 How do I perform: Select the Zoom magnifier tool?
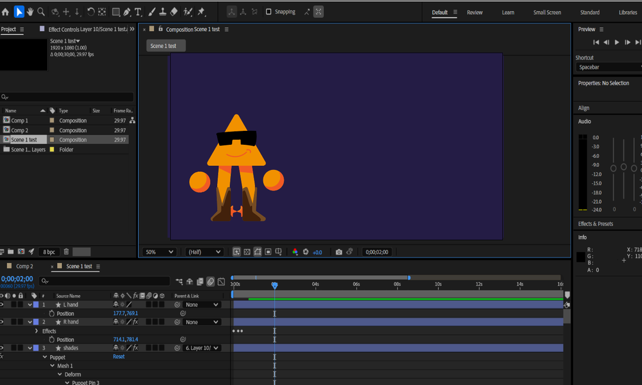[x=41, y=12]
